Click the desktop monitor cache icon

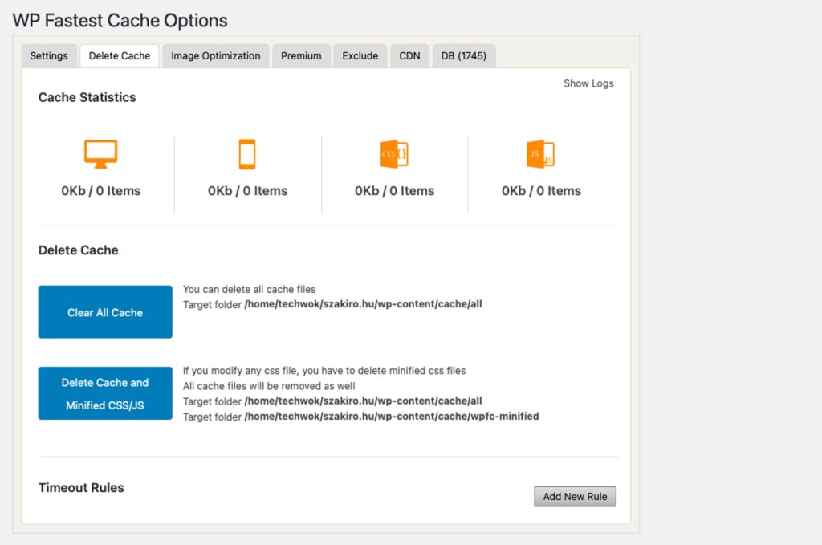[100, 153]
